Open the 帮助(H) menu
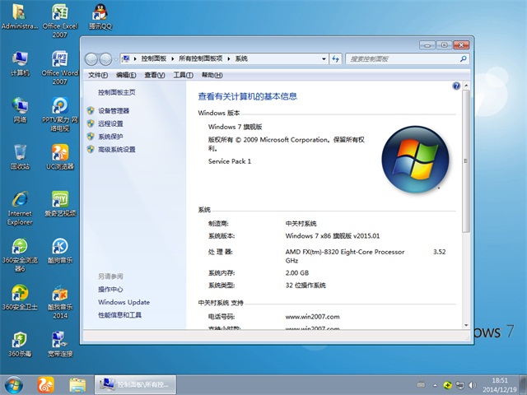527x395 pixels. pos(212,75)
